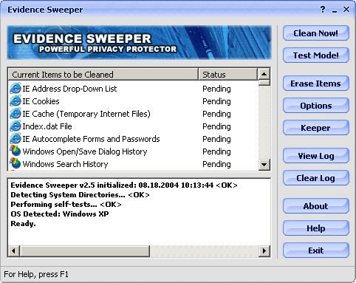Click the IE icon next to IE Cookies
The width and height of the screenshot is (356, 283).
(16, 101)
